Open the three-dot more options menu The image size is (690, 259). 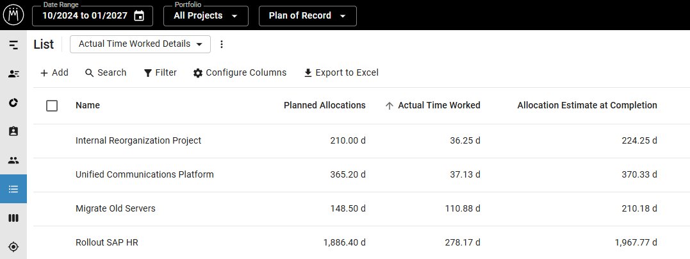tap(222, 44)
